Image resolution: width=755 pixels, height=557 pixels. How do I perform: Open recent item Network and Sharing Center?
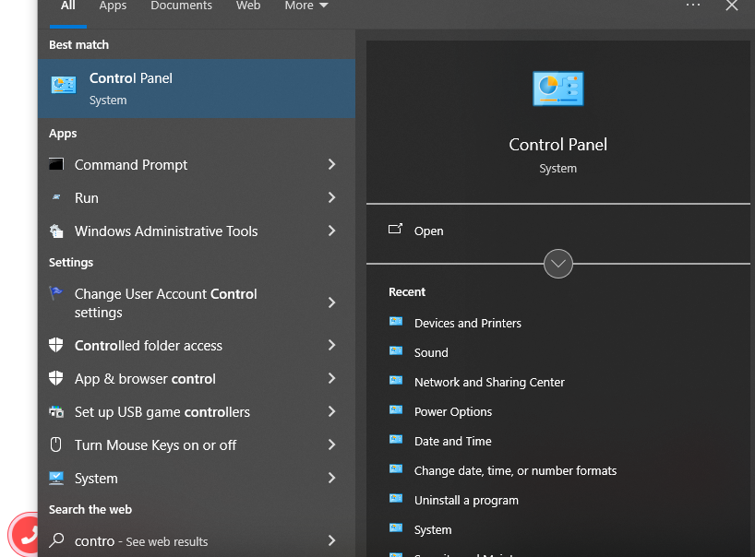(489, 383)
